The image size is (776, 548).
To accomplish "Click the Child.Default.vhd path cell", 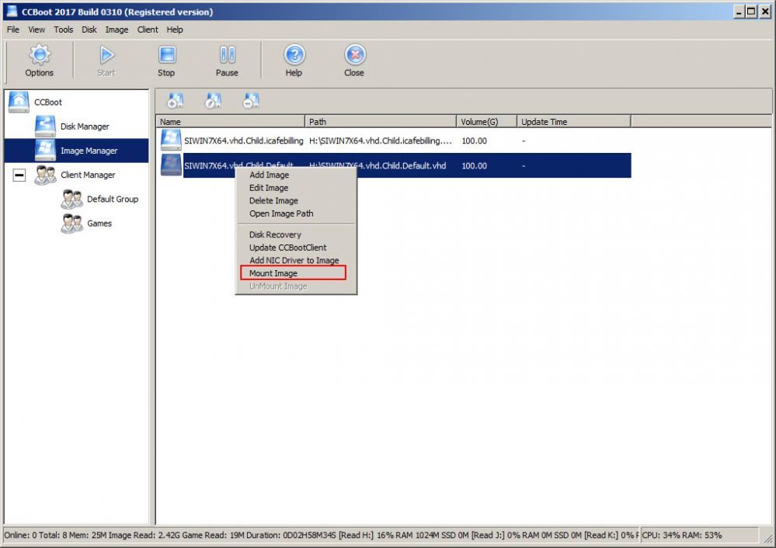I will pyautogui.click(x=378, y=165).
